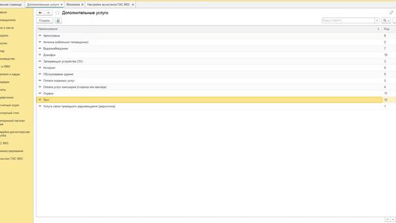Open the Главное section in the sidebar

(x=4, y=12)
